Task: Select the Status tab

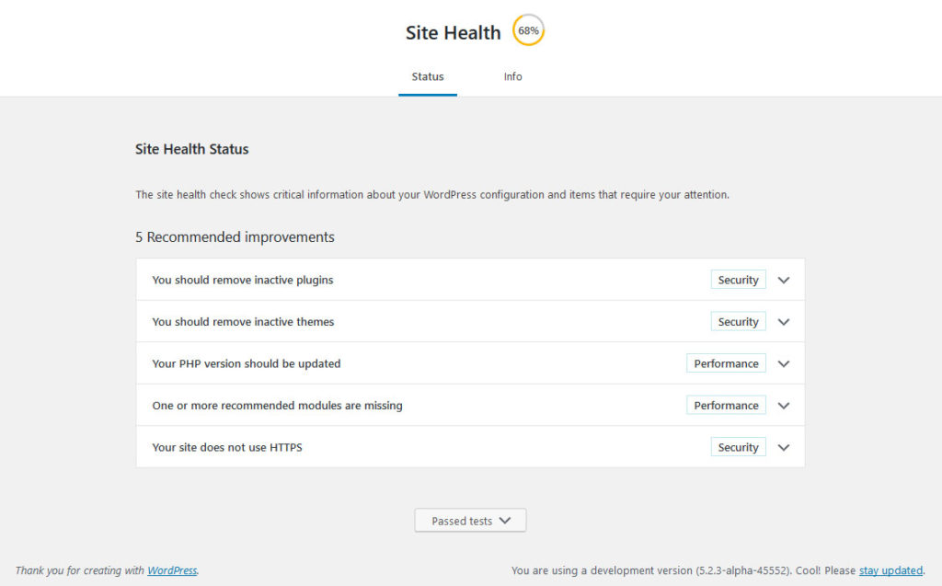Action: click(427, 76)
